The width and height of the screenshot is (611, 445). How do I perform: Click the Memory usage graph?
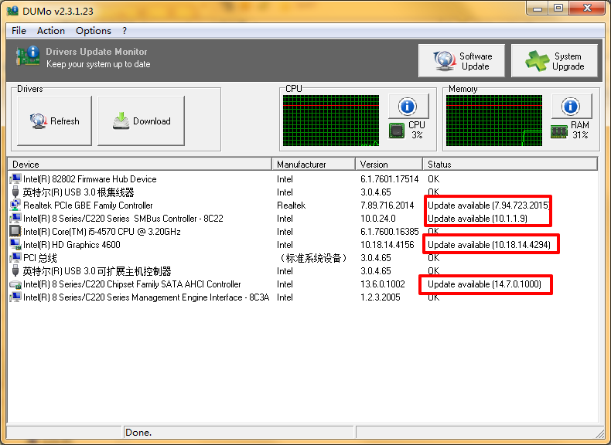[x=493, y=121]
